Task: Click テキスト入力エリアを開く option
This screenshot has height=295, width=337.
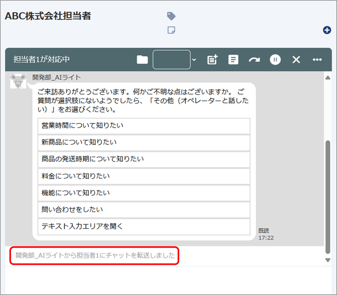Action: tap(144, 227)
